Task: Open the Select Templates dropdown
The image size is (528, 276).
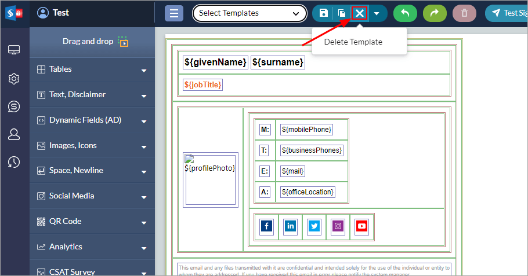Action: coord(249,13)
